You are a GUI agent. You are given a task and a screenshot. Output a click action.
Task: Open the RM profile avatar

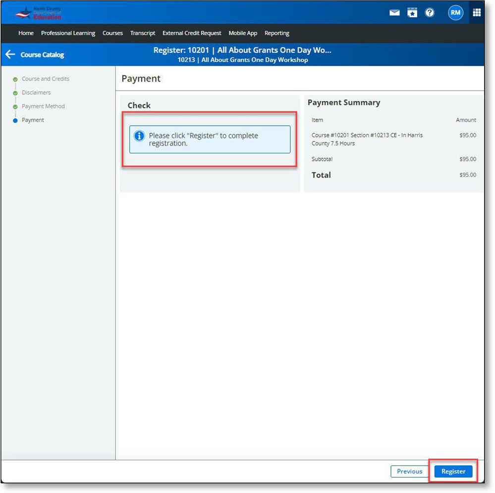click(x=455, y=12)
